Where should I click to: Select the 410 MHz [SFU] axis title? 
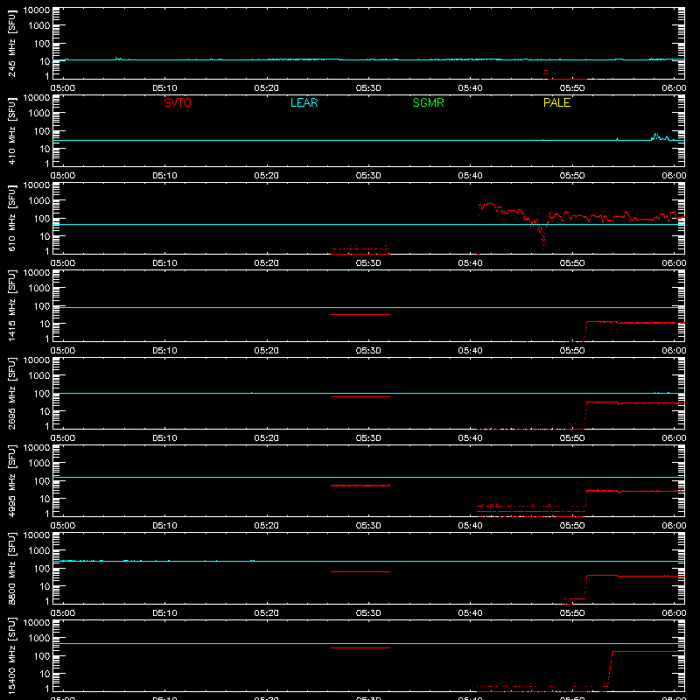pyautogui.click(x=11, y=130)
